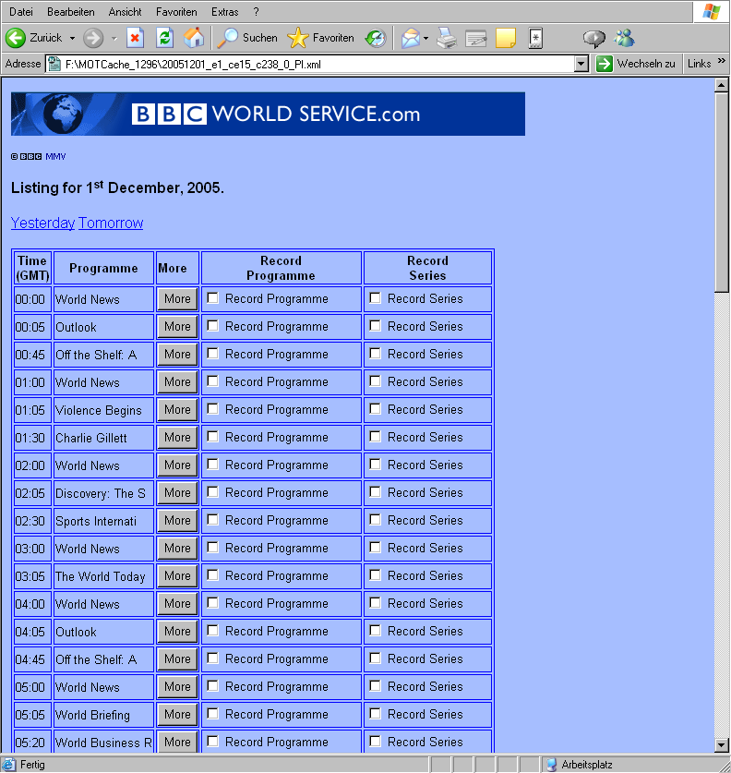Click the Forward navigation arrow icon
The image size is (731, 773).
point(93,38)
